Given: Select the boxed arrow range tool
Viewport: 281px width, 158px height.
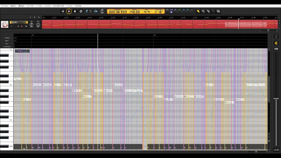Looking at the screenshot, I should pyautogui.click(x=203, y=11).
